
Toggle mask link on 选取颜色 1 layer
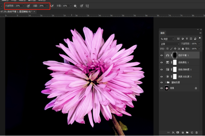pyautogui.click(x=171, y=62)
